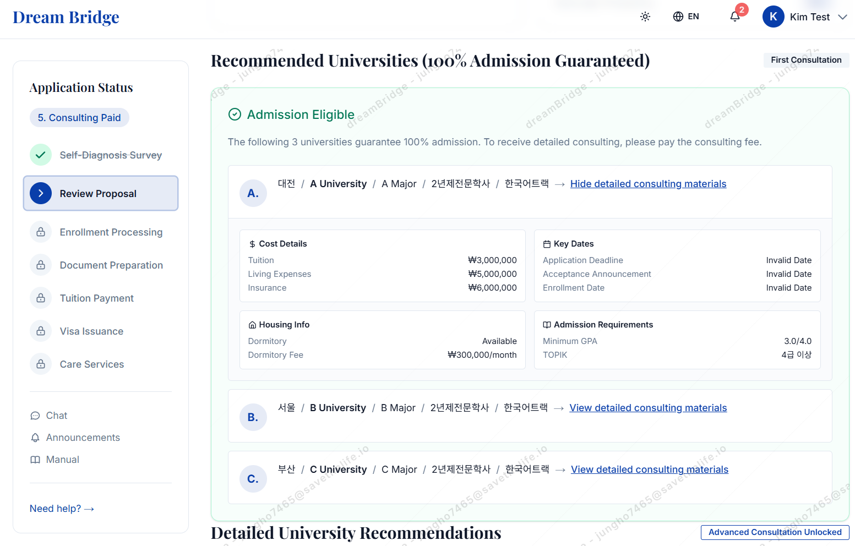Toggle the light/dark theme sun icon

pos(645,17)
